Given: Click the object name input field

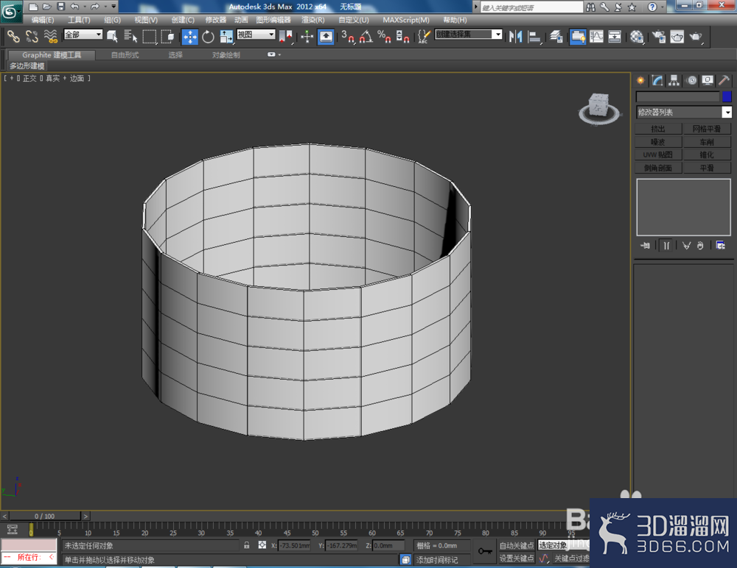Looking at the screenshot, I should coord(677,96).
